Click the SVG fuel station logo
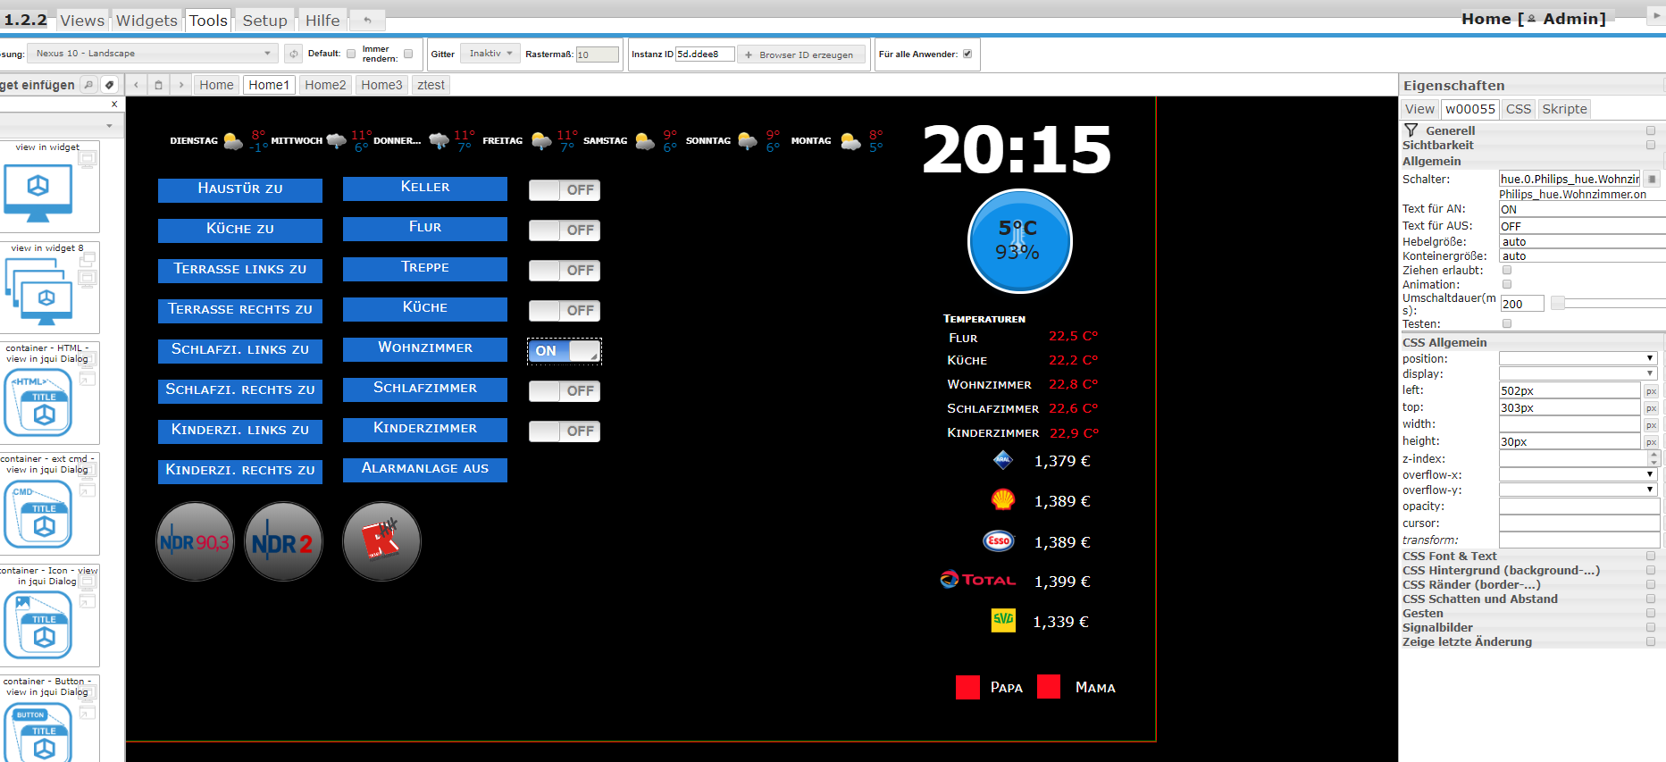The width and height of the screenshot is (1666, 762). tap(1003, 620)
